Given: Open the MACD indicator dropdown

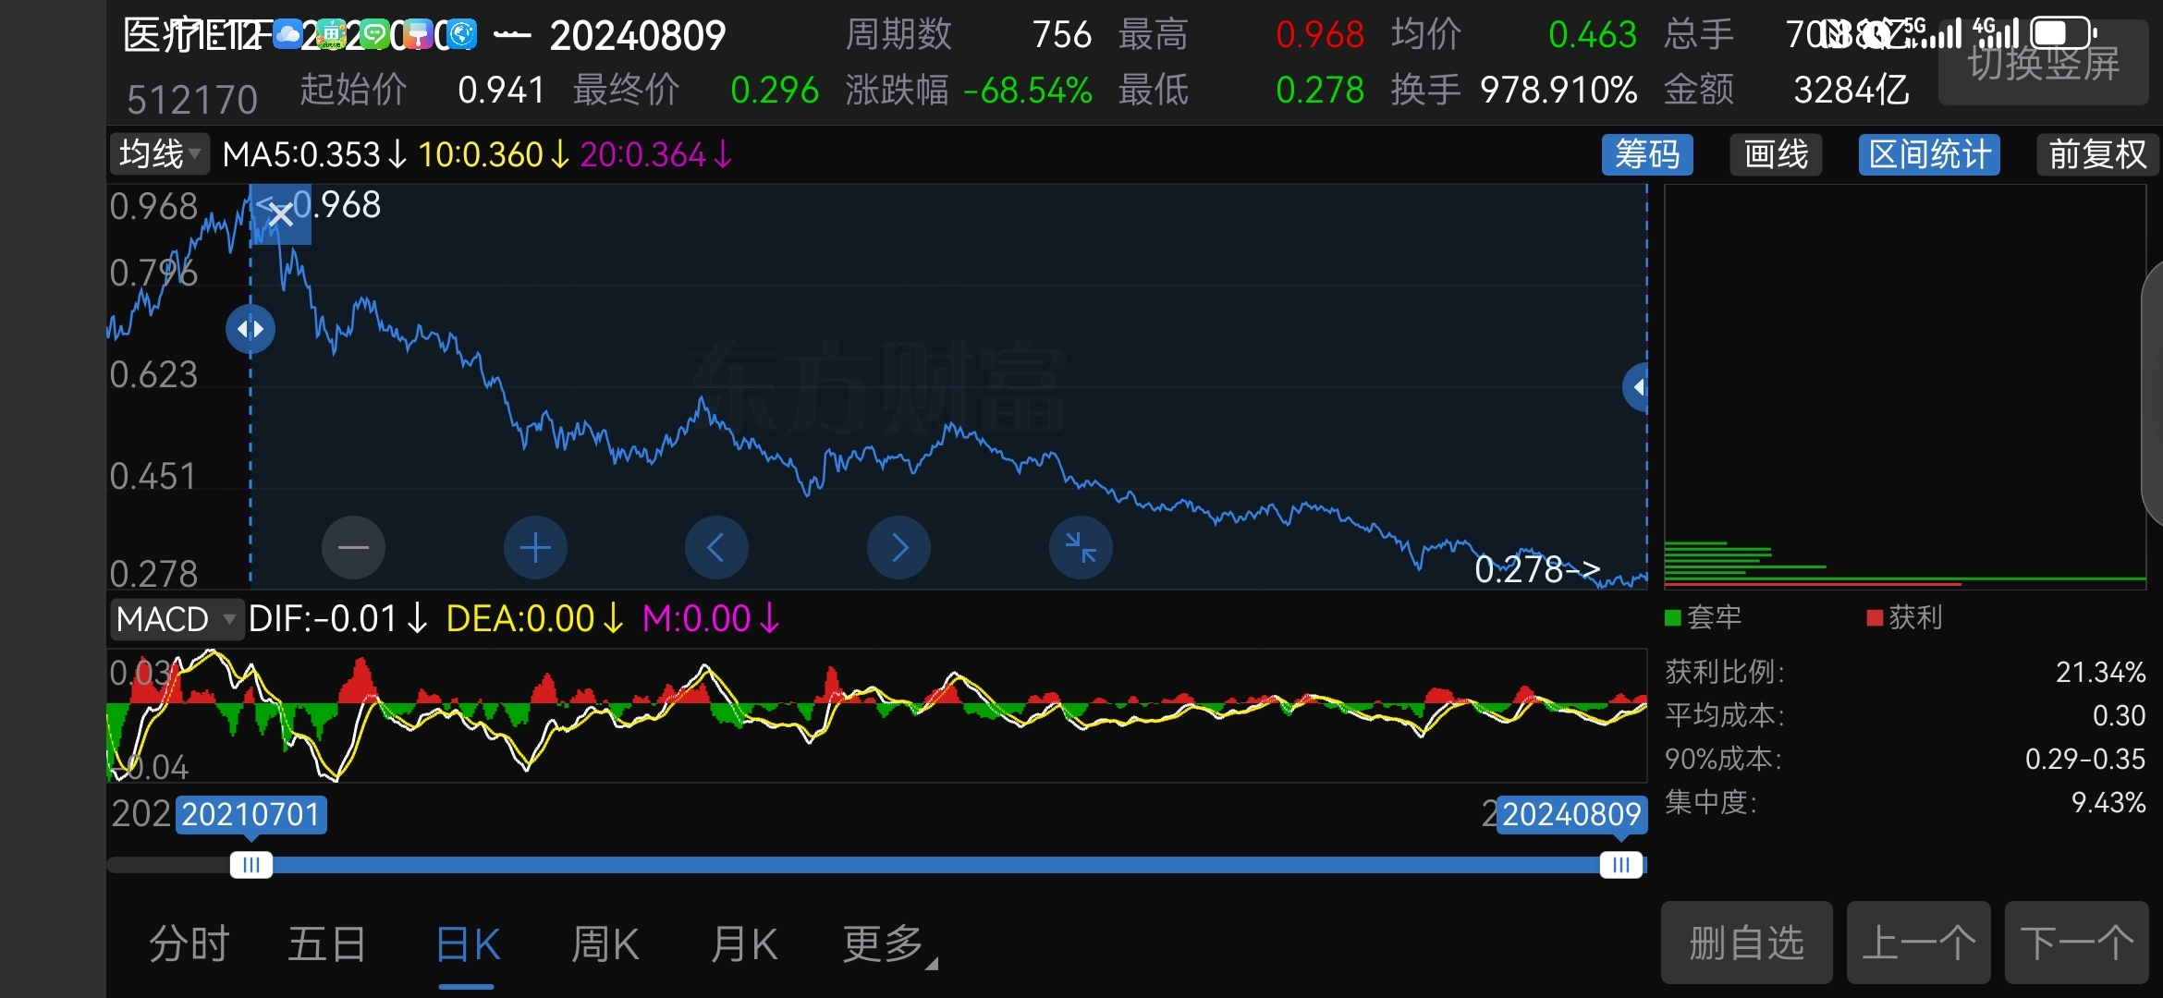Looking at the screenshot, I should click(176, 619).
